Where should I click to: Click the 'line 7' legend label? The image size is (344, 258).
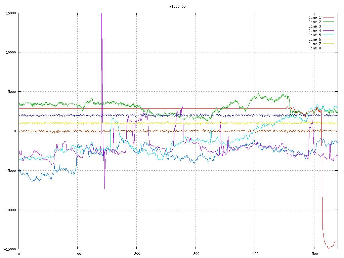(x=315, y=44)
